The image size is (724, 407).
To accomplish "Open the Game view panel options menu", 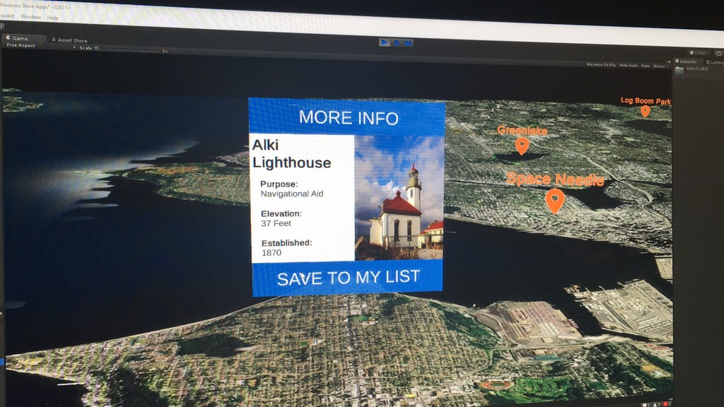I will coord(668,61).
